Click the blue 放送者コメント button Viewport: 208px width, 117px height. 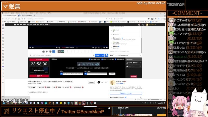click(100, 55)
